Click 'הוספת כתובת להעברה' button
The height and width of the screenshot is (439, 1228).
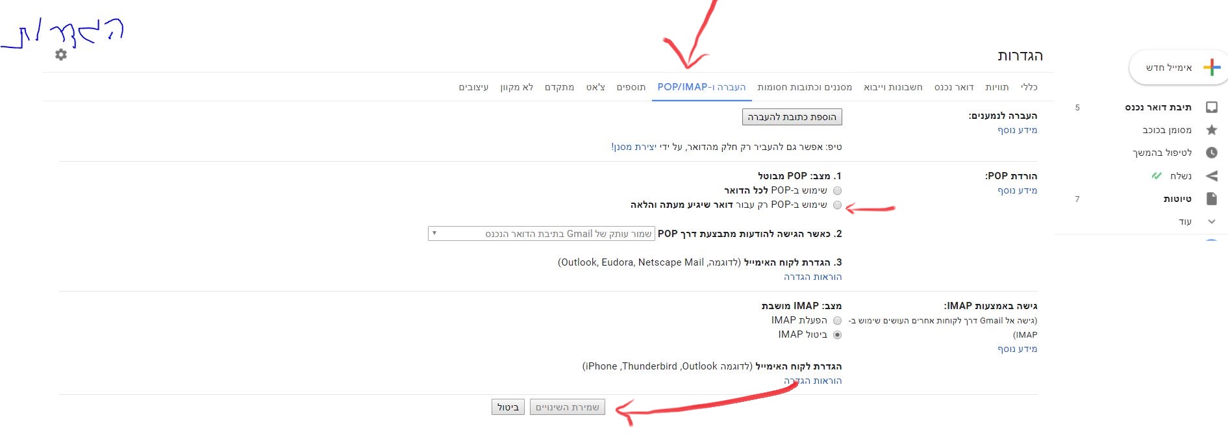(792, 117)
